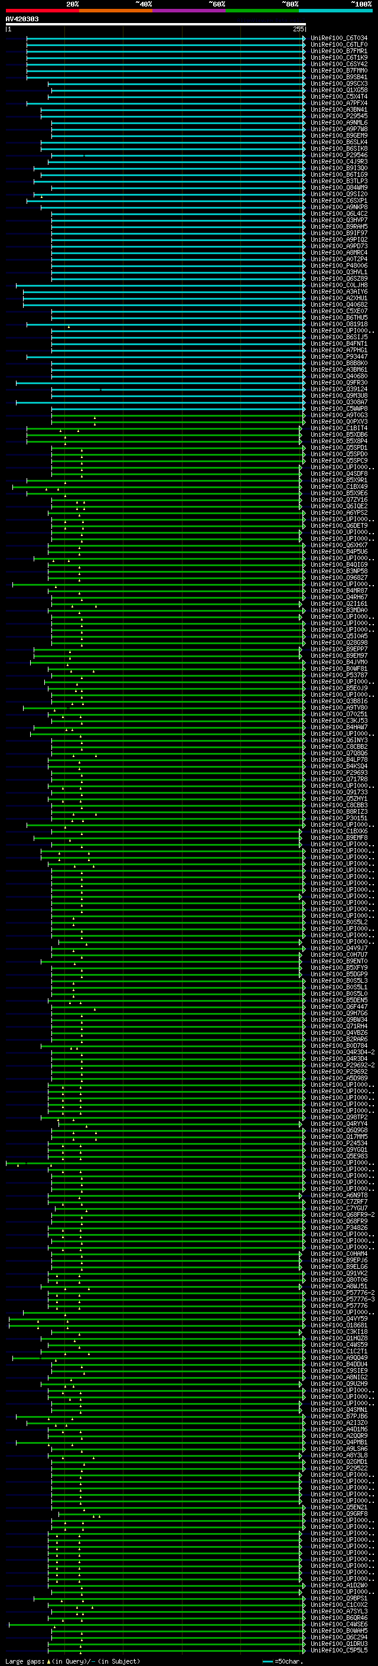The height and width of the screenshot is (1666, 378).
Task: Select the UniRef100_P29545 label
Action: [338, 116]
